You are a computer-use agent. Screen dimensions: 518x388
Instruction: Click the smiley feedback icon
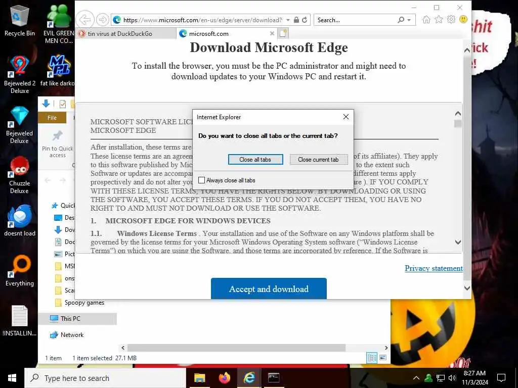pos(463,20)
